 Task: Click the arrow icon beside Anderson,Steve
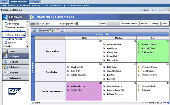(104, 44)
